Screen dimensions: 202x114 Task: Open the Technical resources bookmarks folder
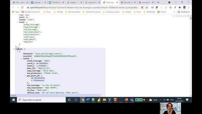click(x=92, y=12)
